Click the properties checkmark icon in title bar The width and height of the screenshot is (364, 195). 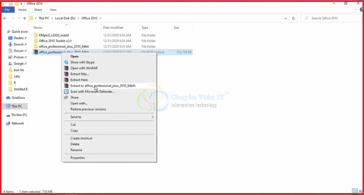click(10, 3)
